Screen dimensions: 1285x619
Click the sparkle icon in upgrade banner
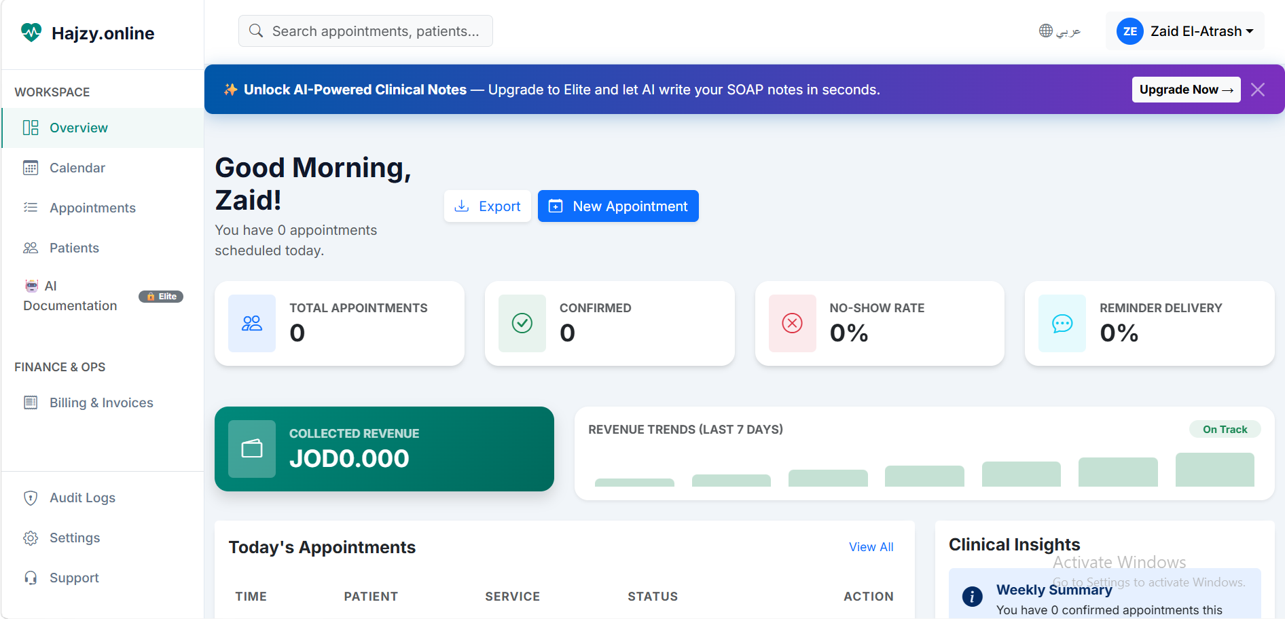tap(231, 90)
